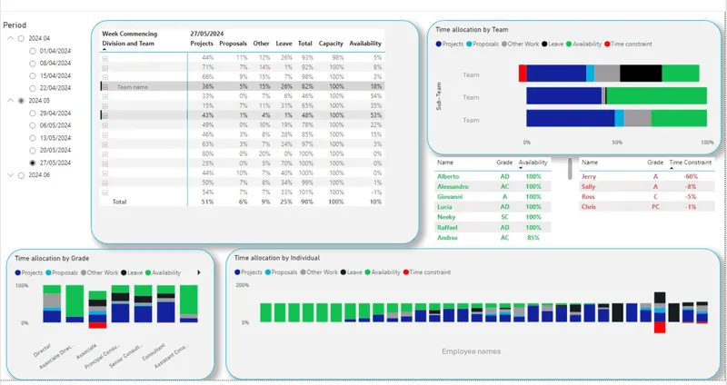Collapse the 2024 04 period group chevron

(x=10, y=38)
